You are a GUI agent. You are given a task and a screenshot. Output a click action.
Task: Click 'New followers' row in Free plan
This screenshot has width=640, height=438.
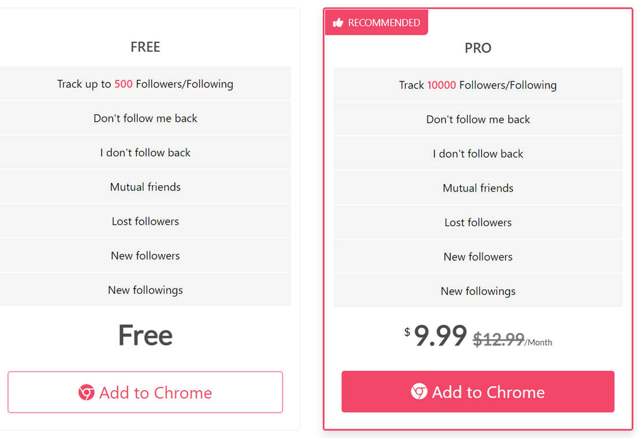[146, 256]
